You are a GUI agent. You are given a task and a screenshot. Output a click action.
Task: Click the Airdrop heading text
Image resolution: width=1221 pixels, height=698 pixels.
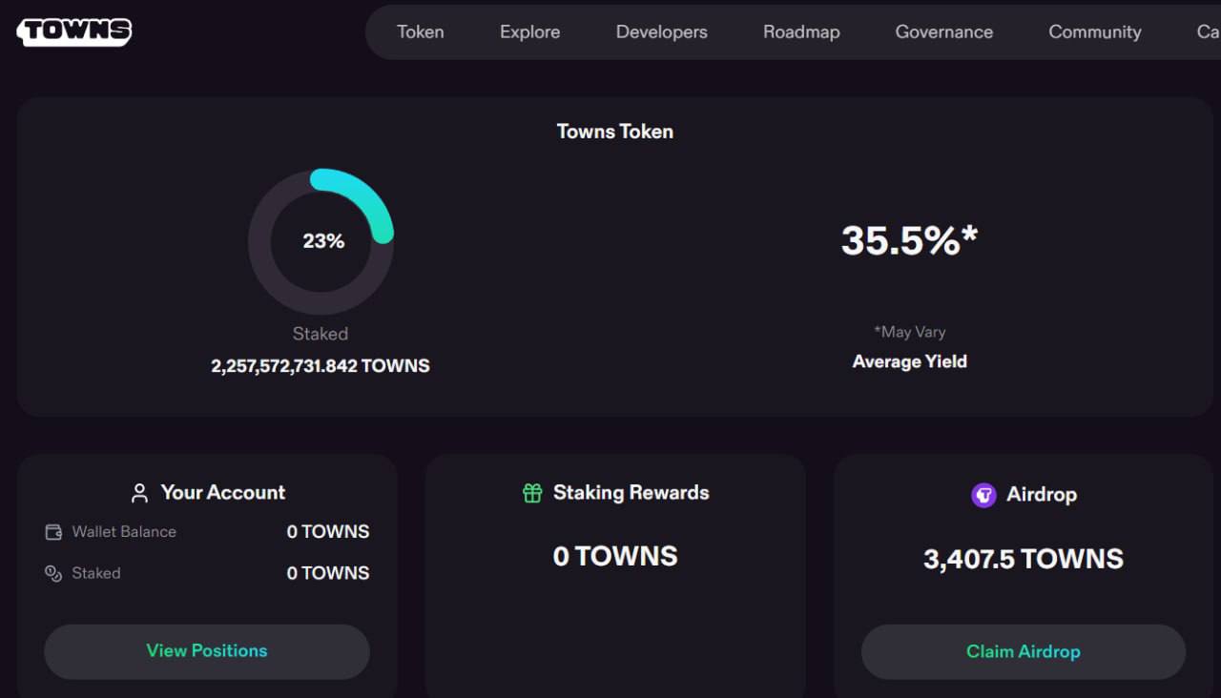coord(1042,495)
